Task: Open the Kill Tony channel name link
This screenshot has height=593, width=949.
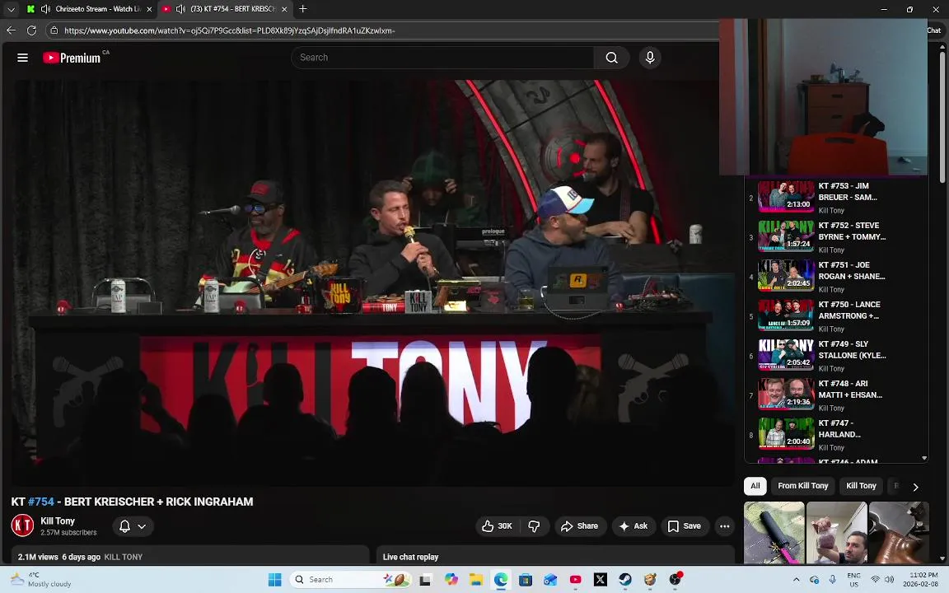Action: click(x=58, y=521)
